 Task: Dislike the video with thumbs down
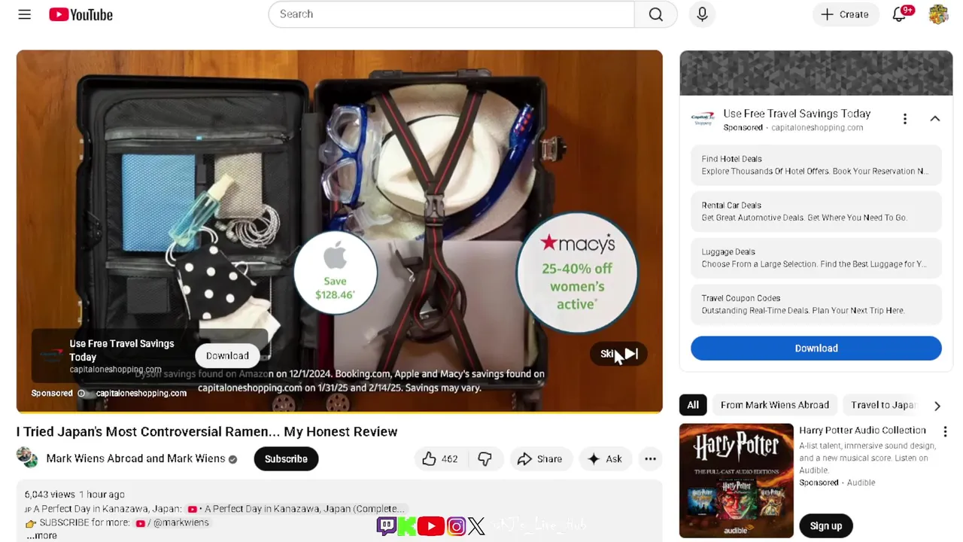click(x=485, y=458)
